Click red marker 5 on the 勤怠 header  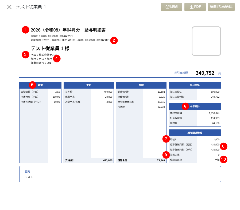pyautogui.click(x=32, y=85)
